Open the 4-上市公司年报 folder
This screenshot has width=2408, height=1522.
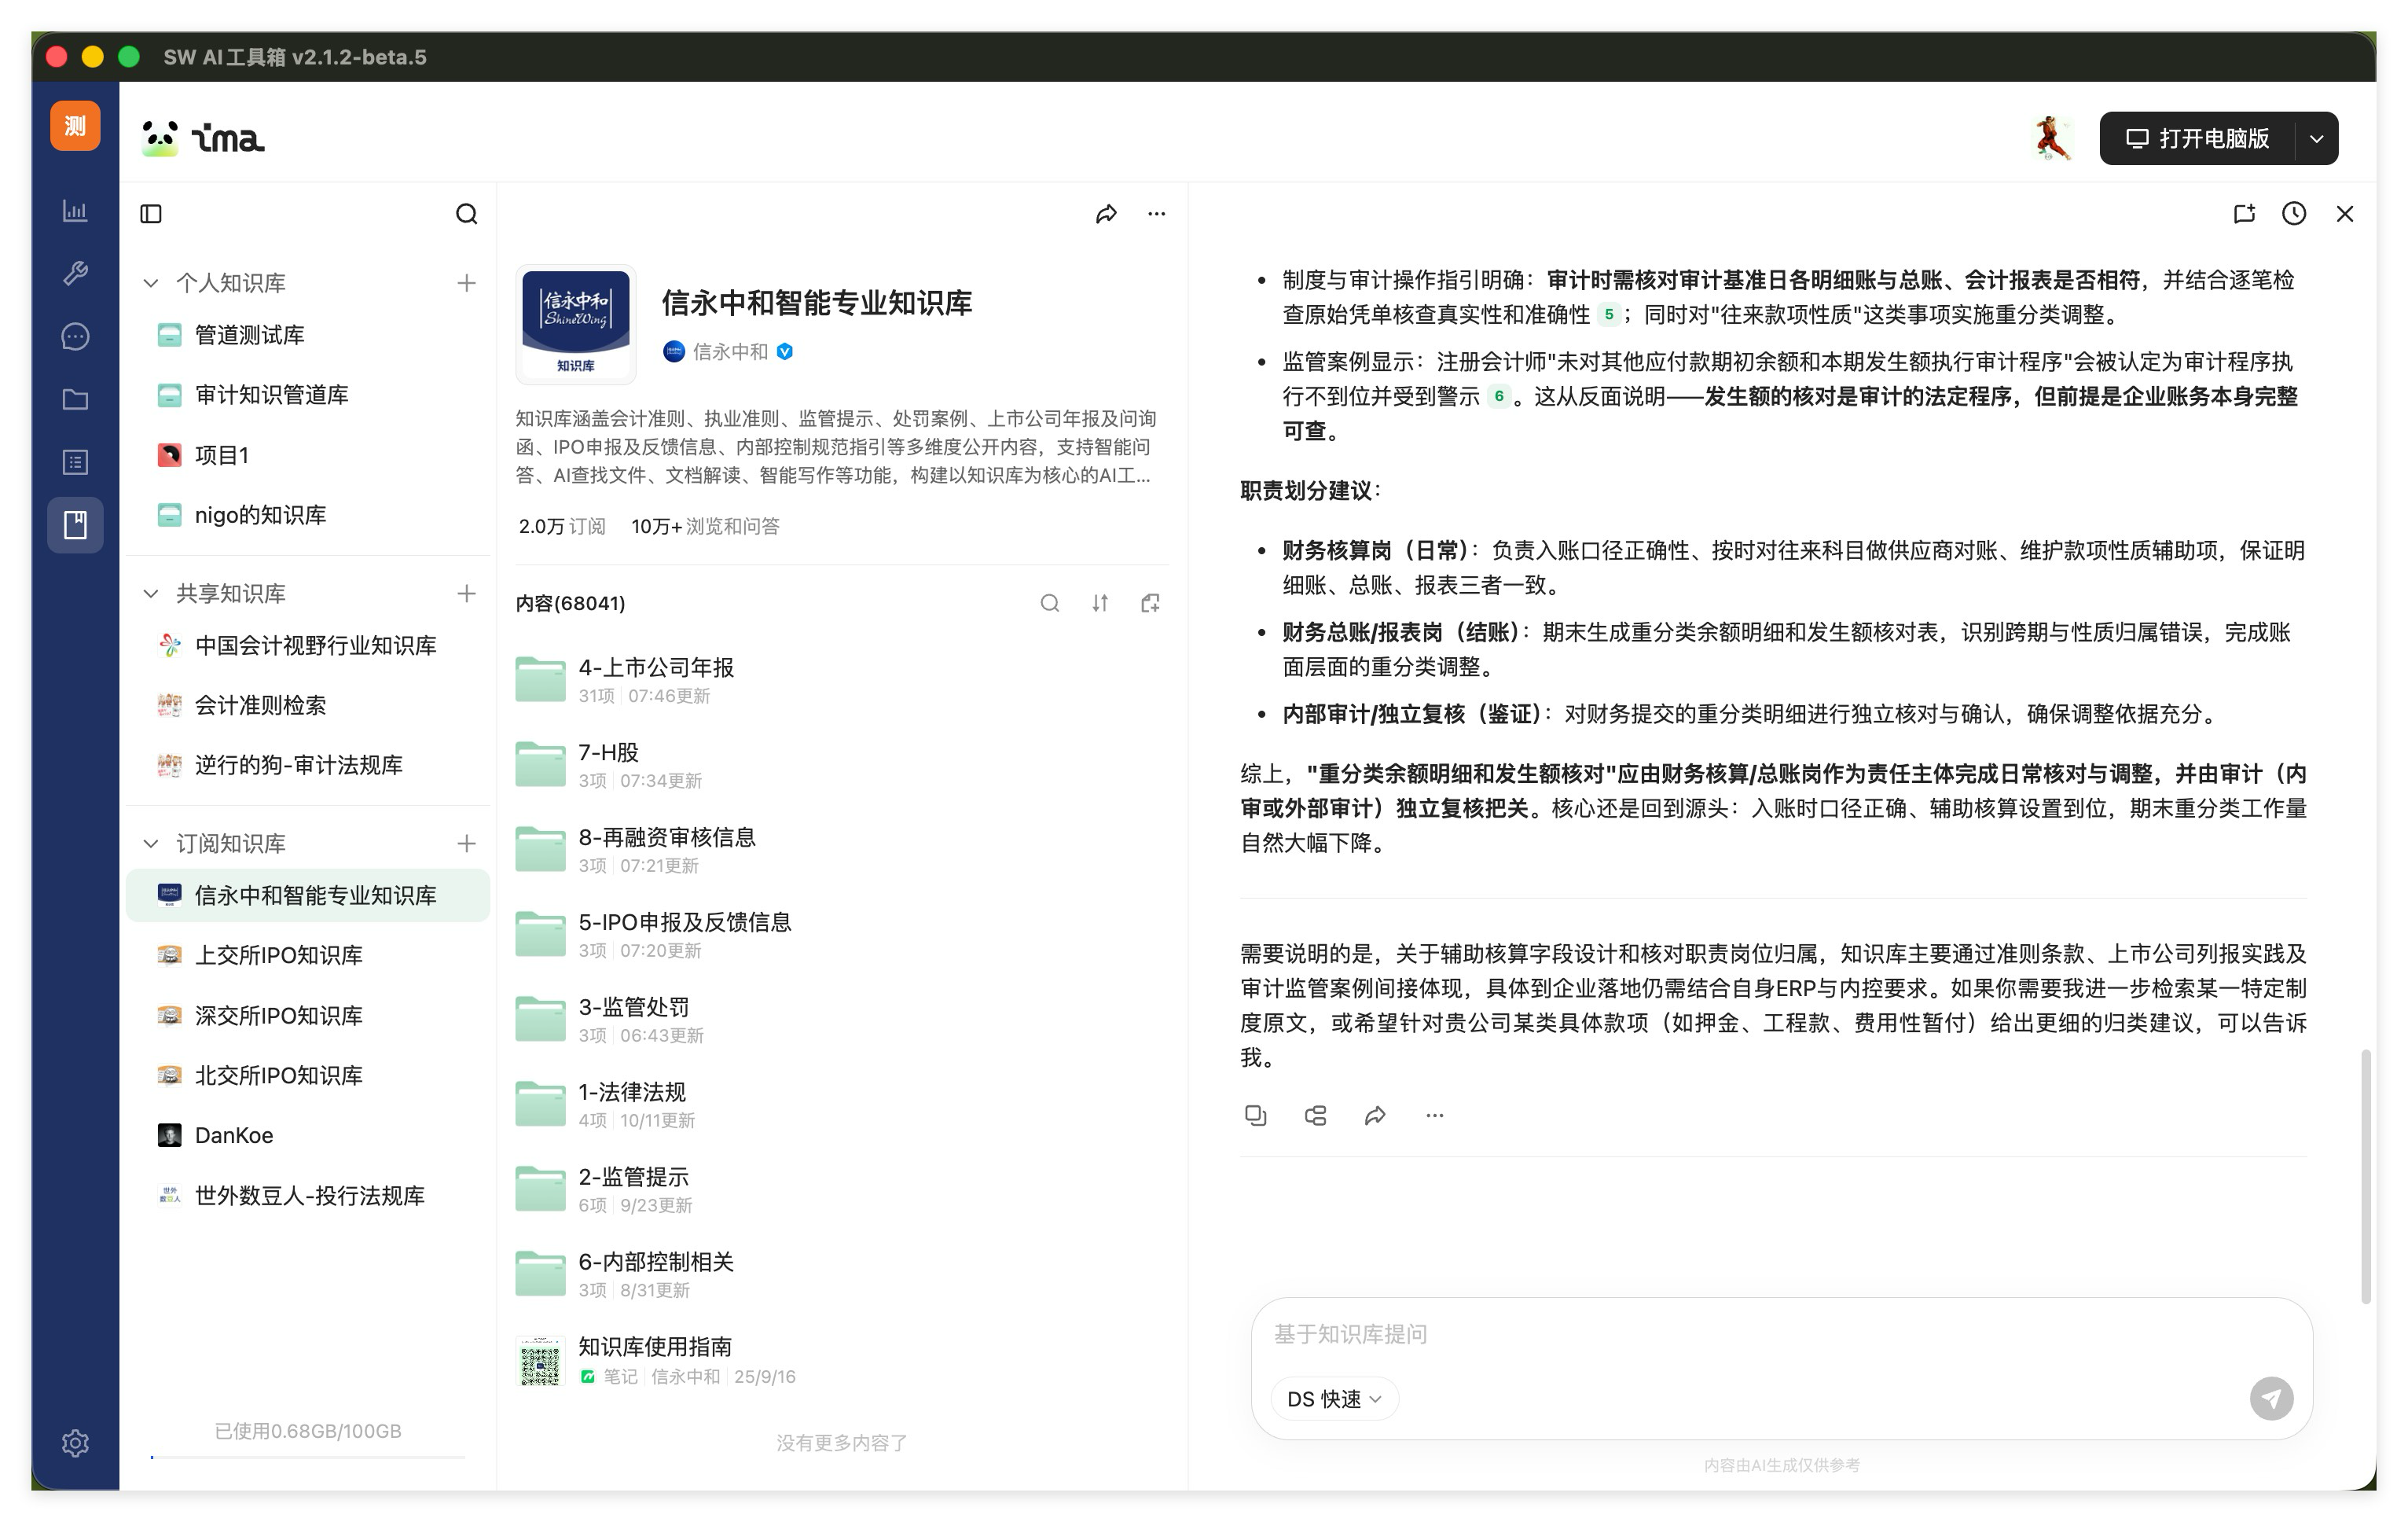[x=842, y=680]
